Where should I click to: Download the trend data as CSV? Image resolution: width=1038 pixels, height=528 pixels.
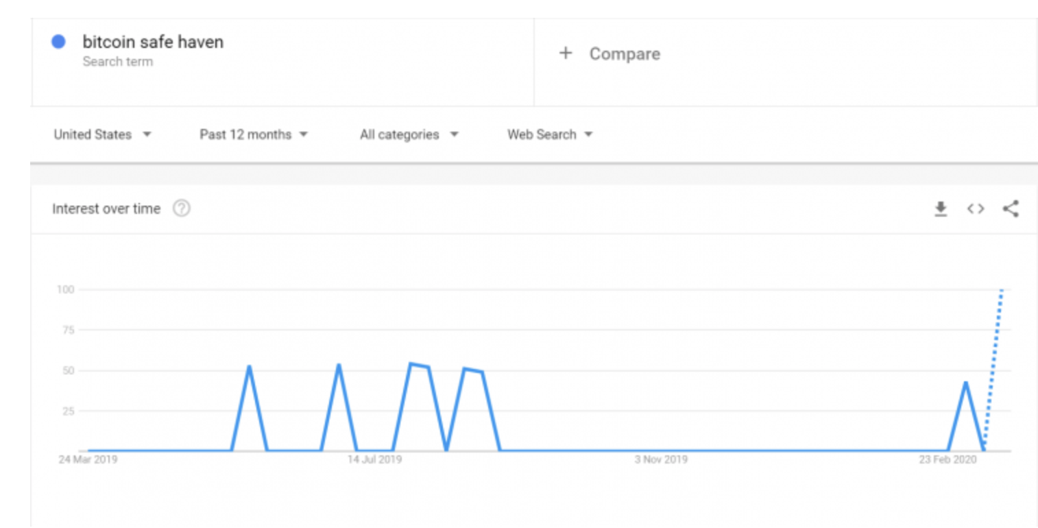pyautogui.click(x=940, y=208)
